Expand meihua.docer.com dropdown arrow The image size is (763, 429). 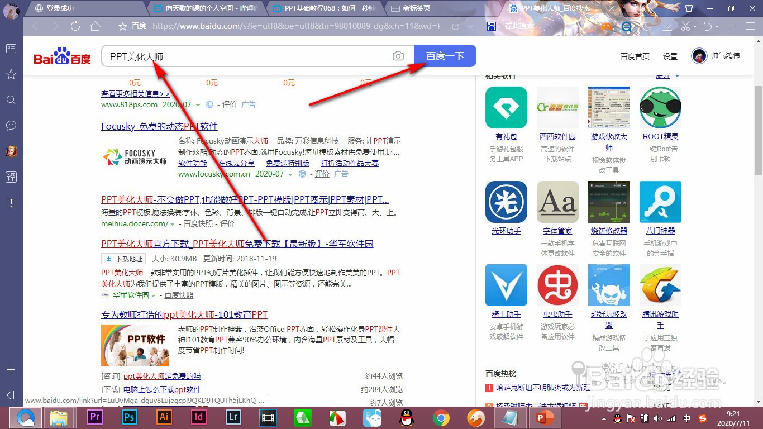coord(173,224)
